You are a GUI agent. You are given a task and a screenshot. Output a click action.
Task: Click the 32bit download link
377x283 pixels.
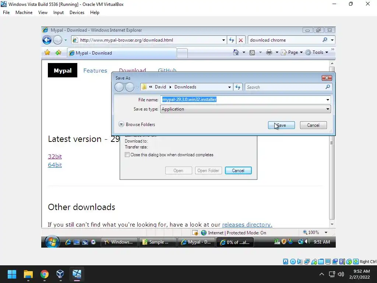pyautogui.click(x=55, y=156)
